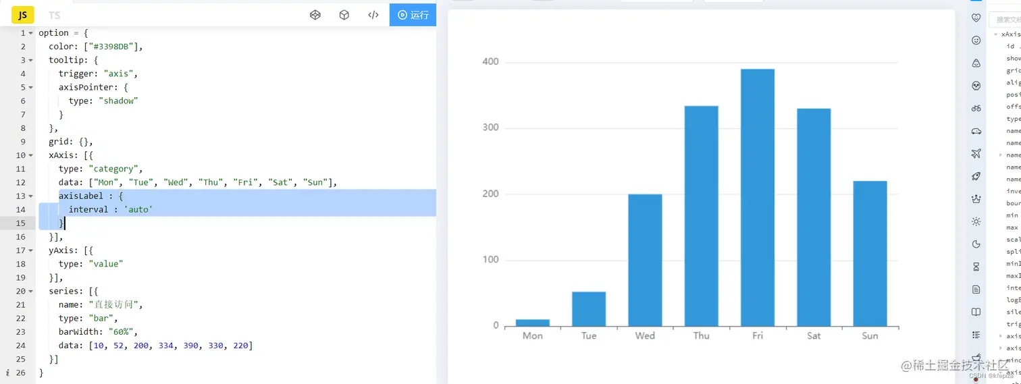The image size is (1021, 384).
Task: Click the Thu bar in chart
Action: click(x=701, y=216)
